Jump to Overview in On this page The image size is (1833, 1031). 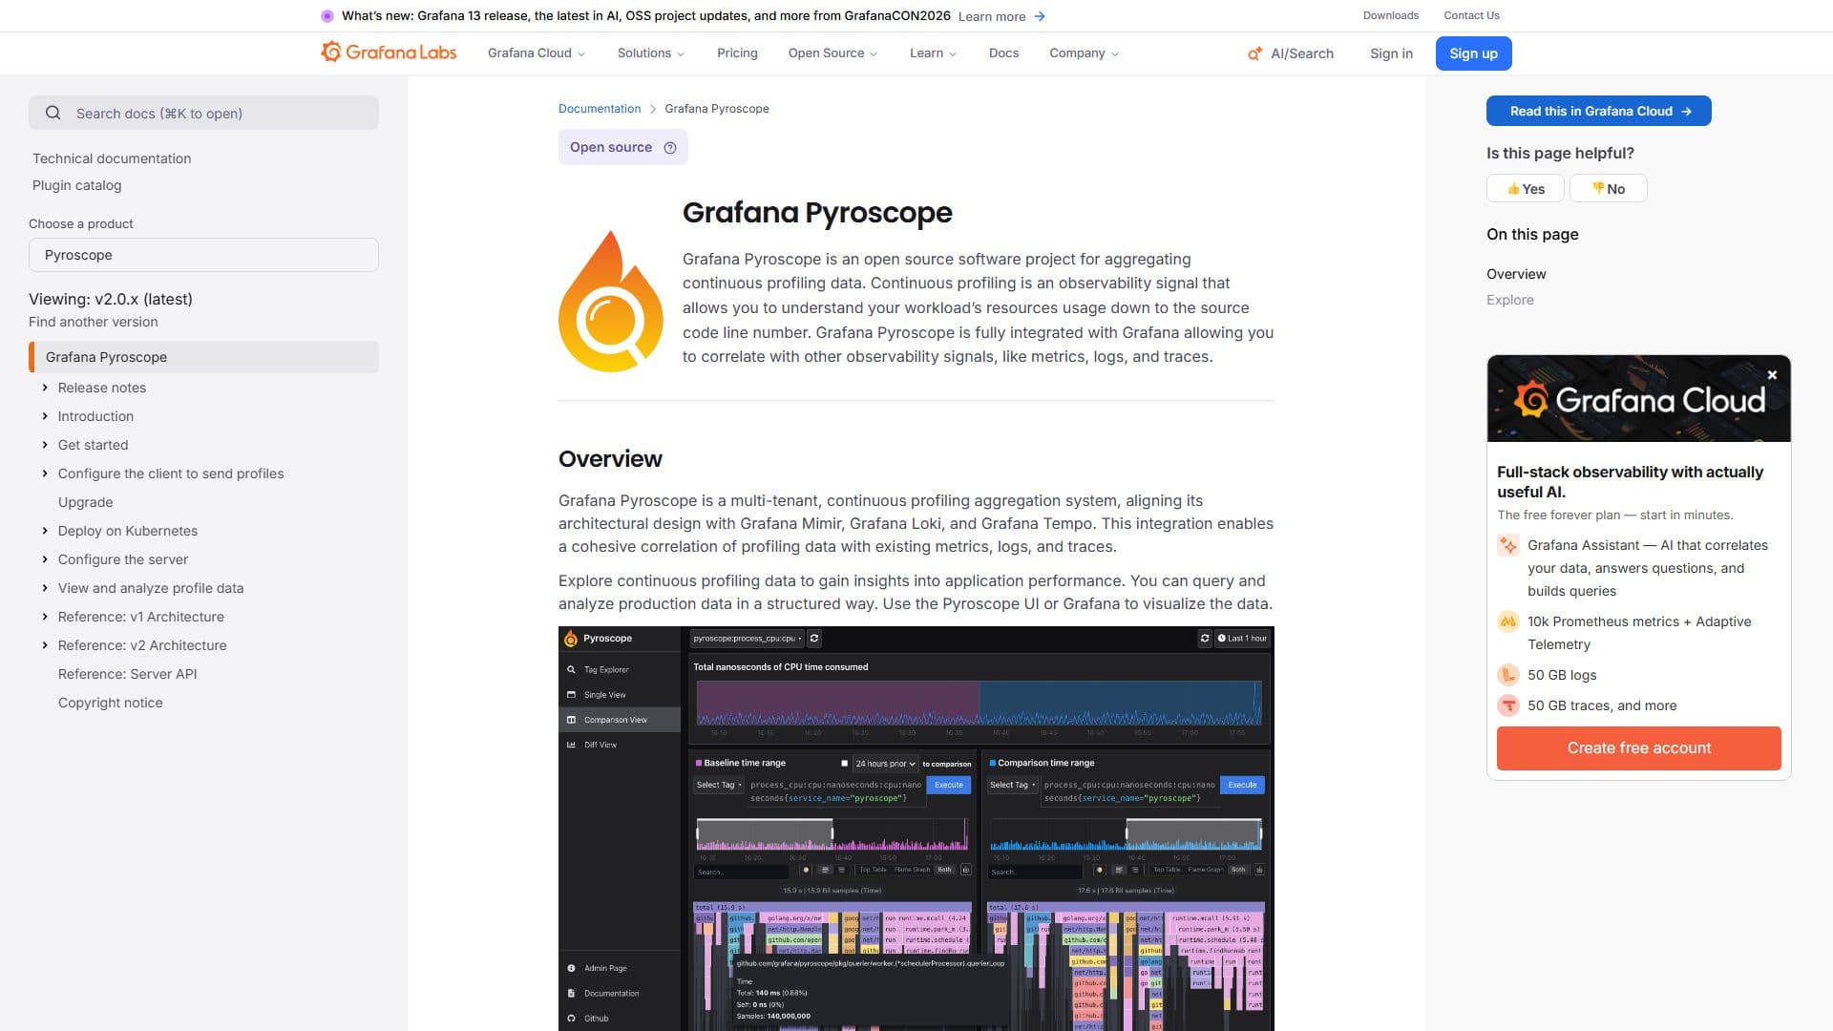pos(1516,274)
